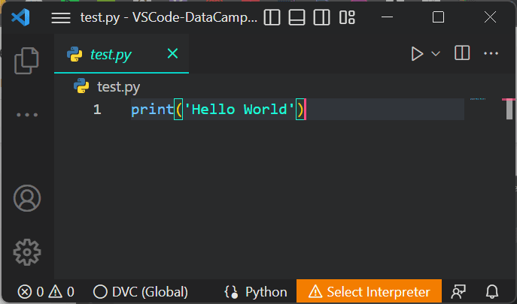Toggle the secondary side bar layout

(321, 18)
